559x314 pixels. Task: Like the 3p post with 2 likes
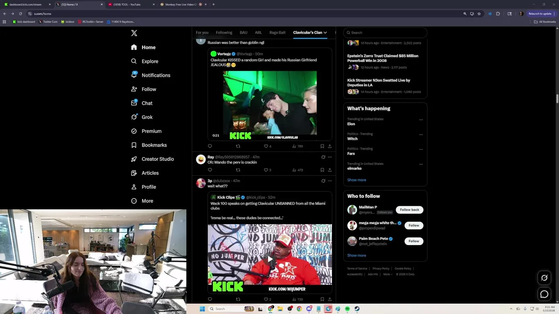tap(267, 299)
